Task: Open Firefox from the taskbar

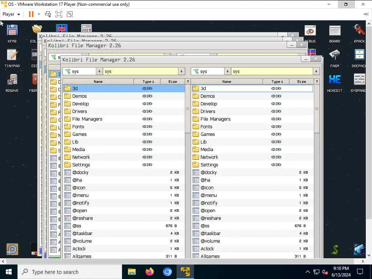Action: point(149,272)
